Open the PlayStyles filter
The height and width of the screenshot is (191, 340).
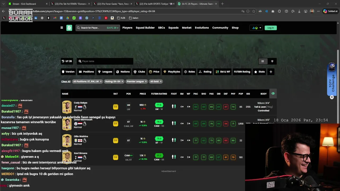tap(172, 72)
